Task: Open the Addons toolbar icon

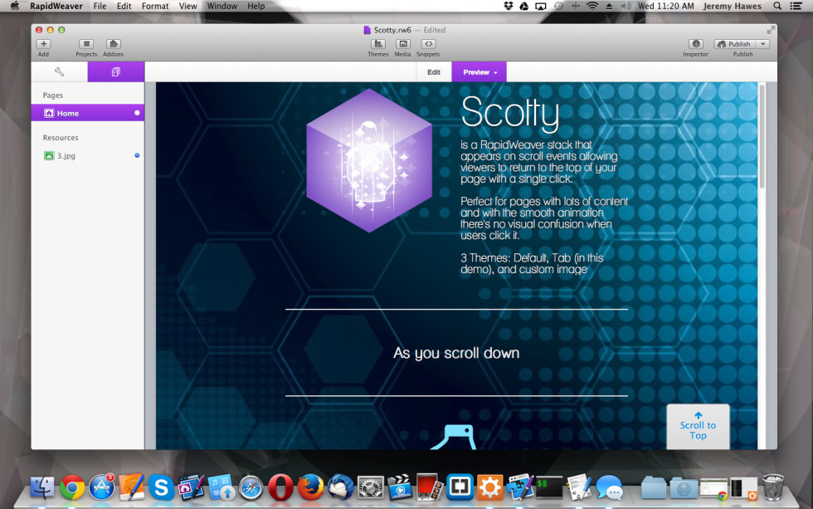Action: 113,44
